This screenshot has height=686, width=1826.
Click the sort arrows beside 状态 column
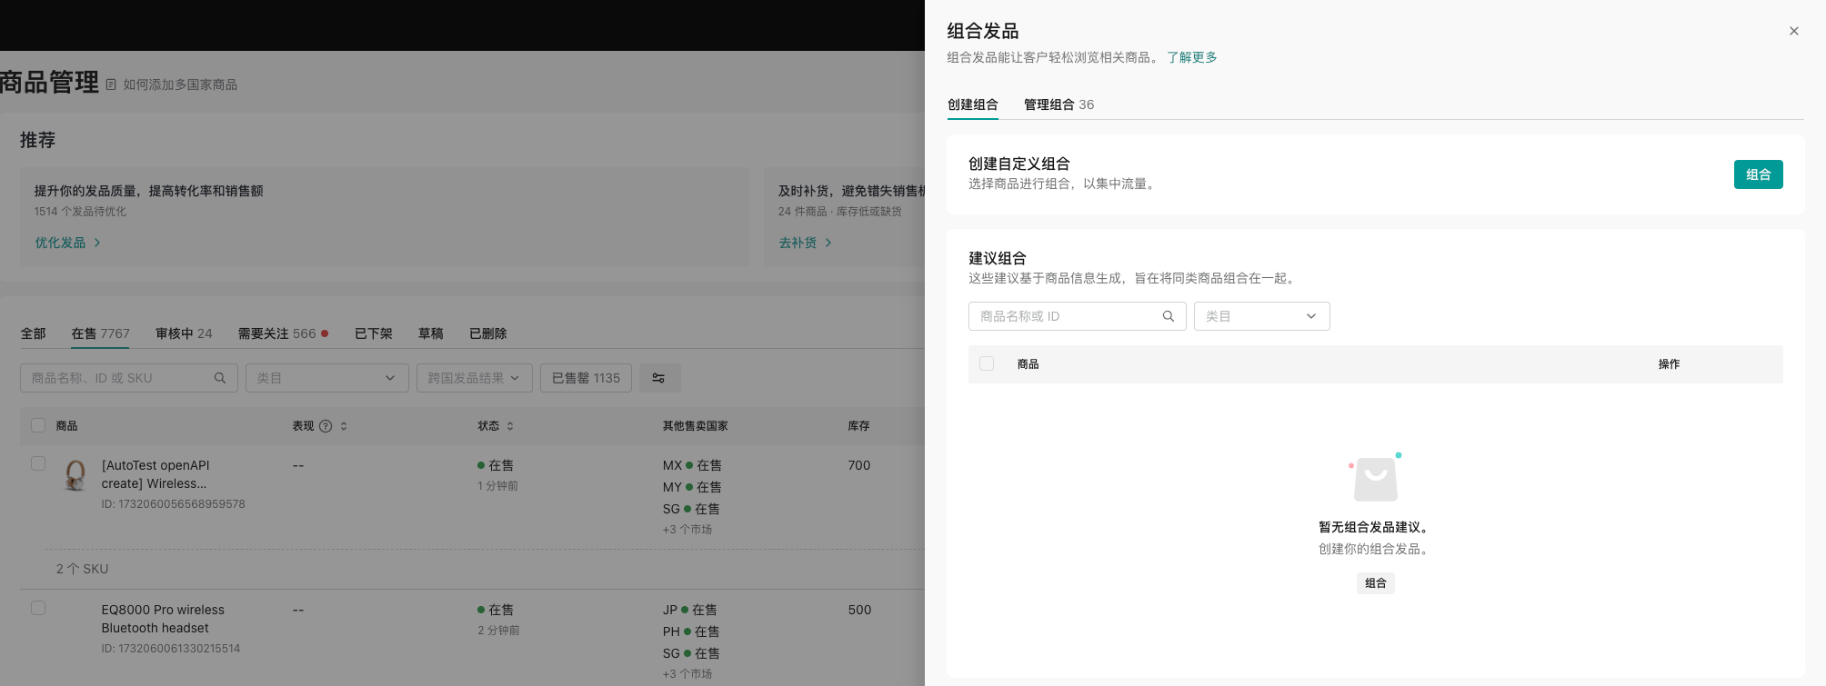coord(510,426)
